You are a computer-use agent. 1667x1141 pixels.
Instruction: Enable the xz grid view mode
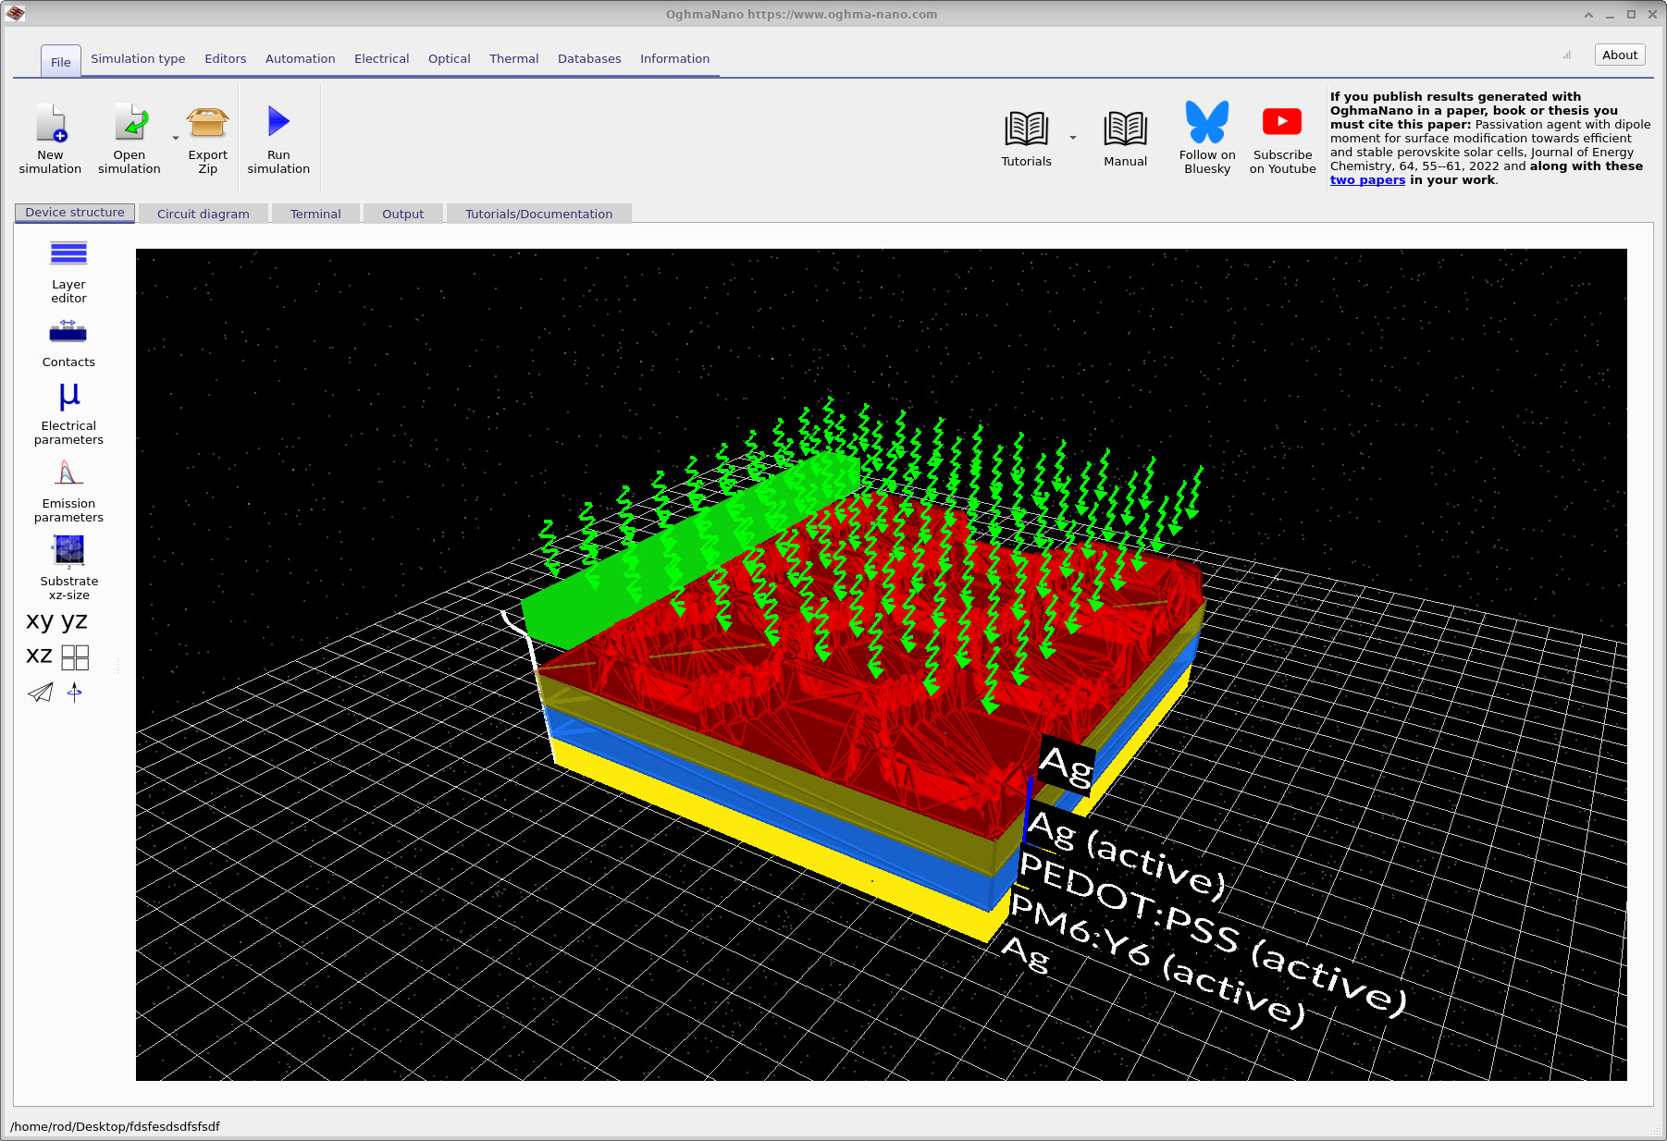75,656
